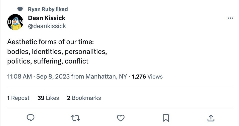239x126 pixels.
Task: Show the 1 Repost list
Action: [18, 98]
